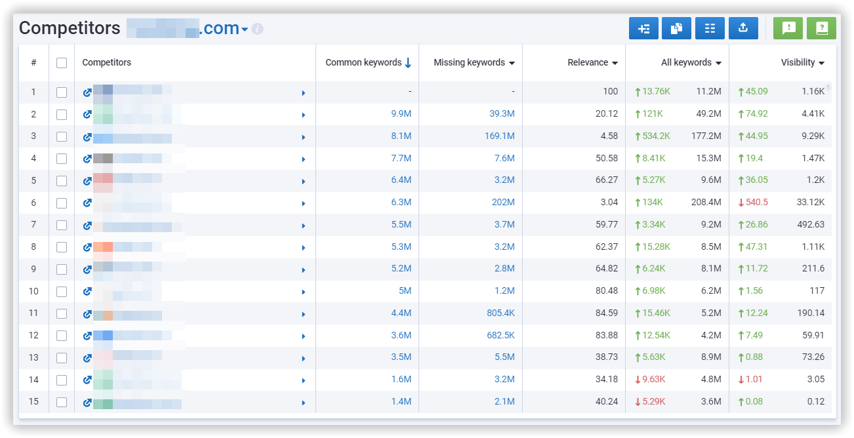Click the 39.3M missing keywords link
Image resolution: width=854 pixels, height=438 pixels.
501,114
